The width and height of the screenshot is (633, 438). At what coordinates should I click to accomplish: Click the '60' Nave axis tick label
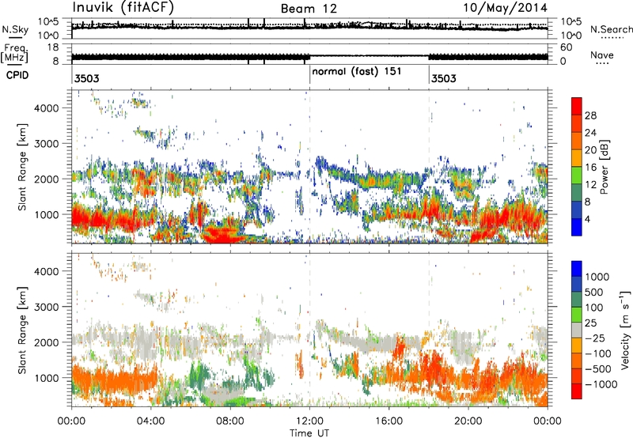coord(566,47)
